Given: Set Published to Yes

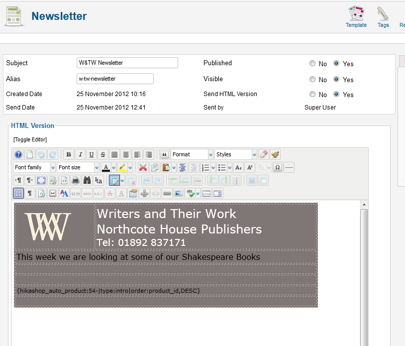Looking at the screenshot, I should [x=336, y=63].
